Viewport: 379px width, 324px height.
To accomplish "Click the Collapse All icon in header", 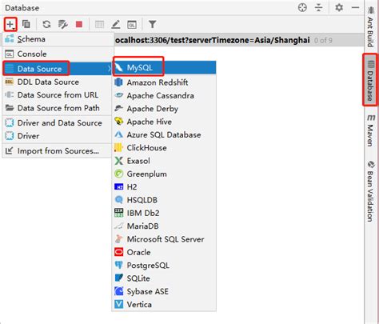I will (318, 8).
